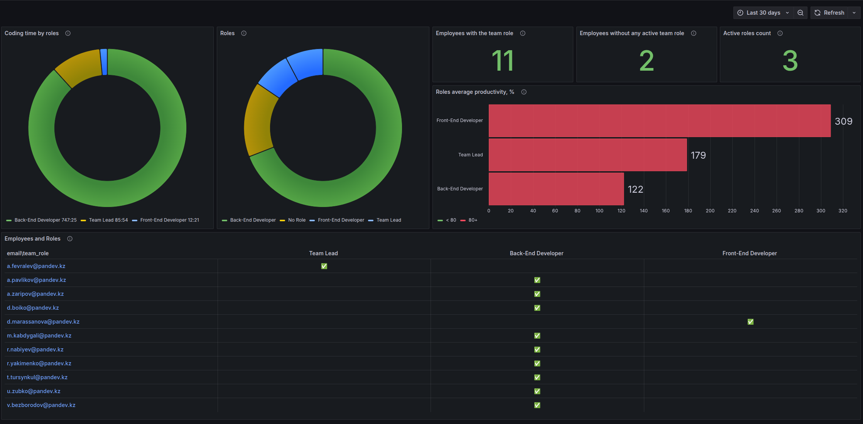This screenshot has height=424, width=863.
Task: Click the Active roles count value 3
Action: pyautogui.click(x=790, y=61)
